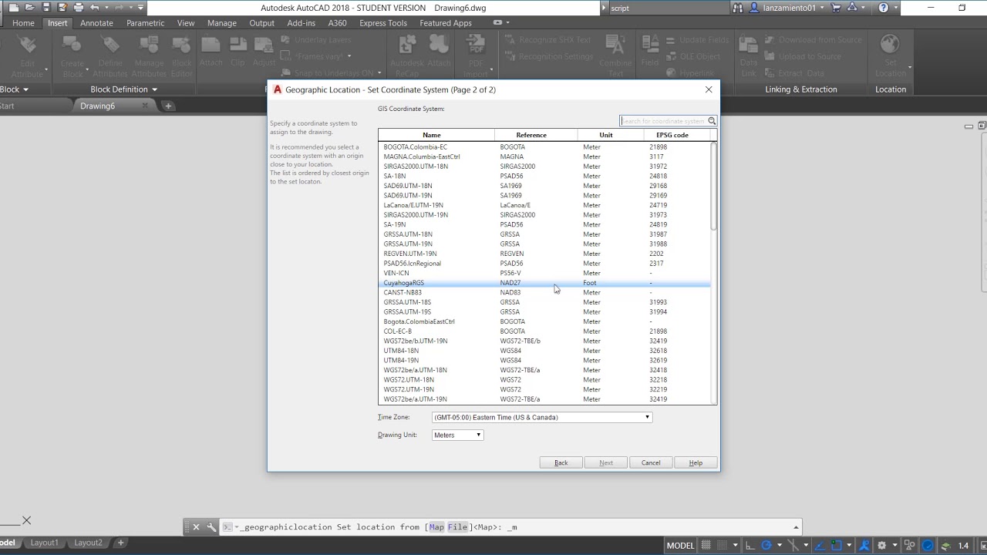Click the Set Location globe icon
The height and width of the screenshot is (555, 987).
pyautogui.click(x=890, y=45)
